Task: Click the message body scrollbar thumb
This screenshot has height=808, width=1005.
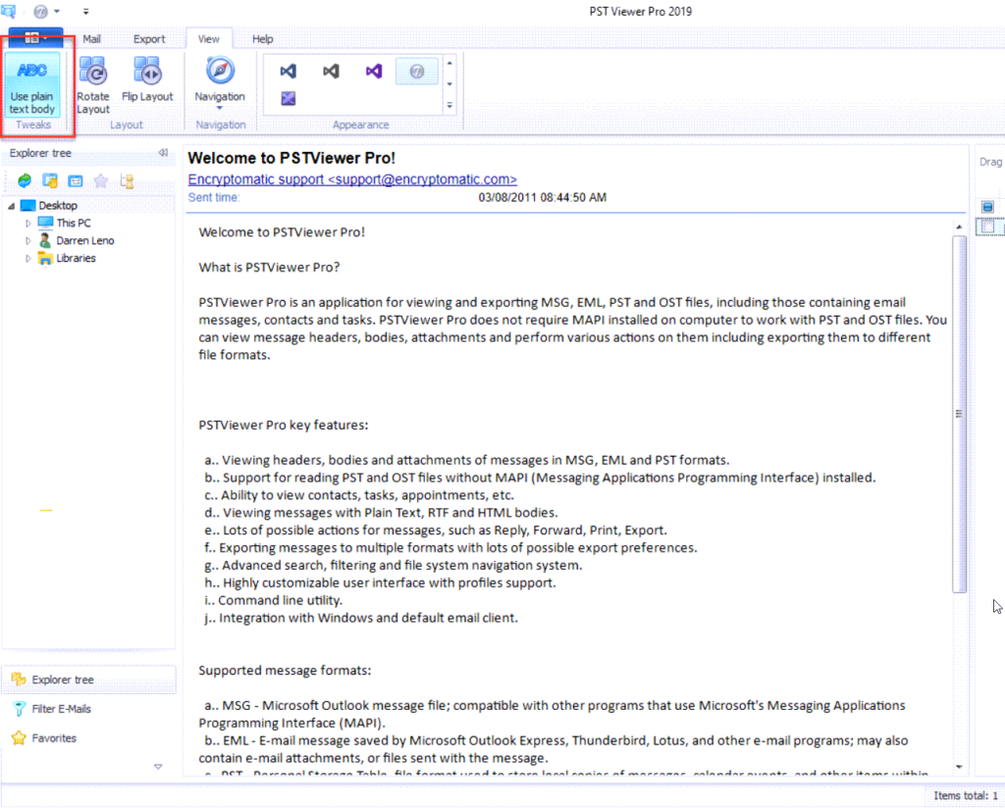Action: [959, 414]
